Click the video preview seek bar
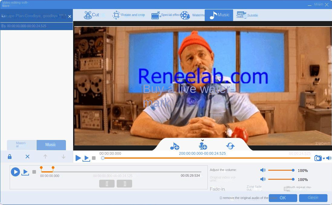The image size is (332, 205). pyautogui.click(x=207, y=158)
